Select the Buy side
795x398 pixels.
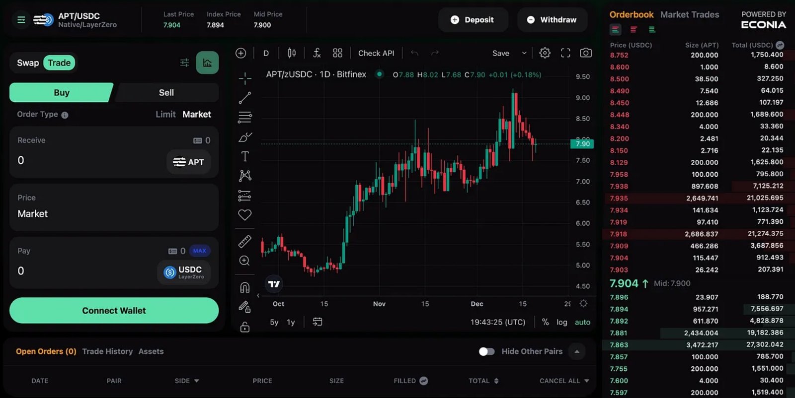coord(61,93)
